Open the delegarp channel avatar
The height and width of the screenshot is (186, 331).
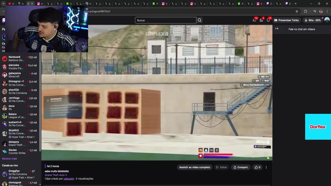pos(4,144)
